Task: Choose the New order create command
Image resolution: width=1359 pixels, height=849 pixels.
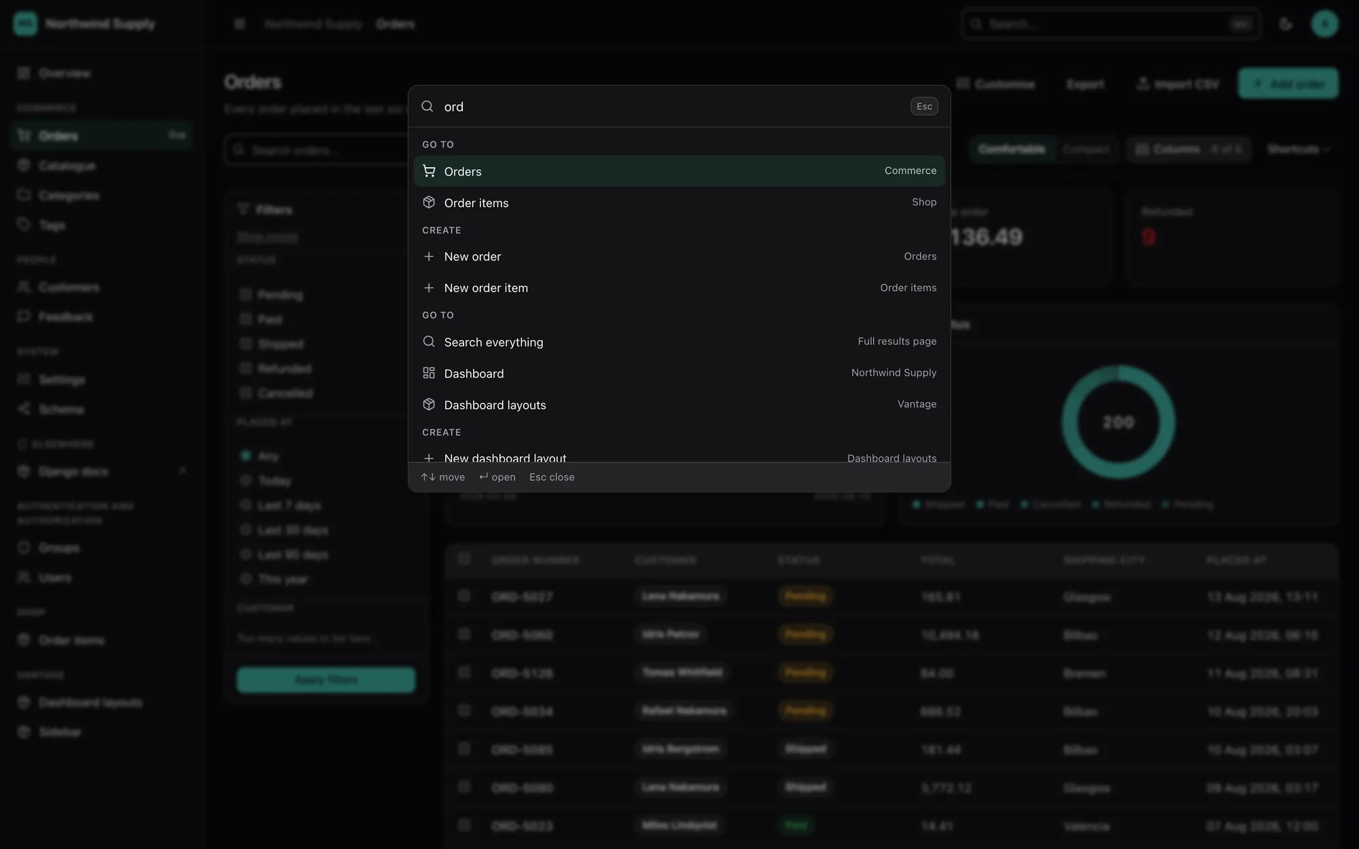Action: 679,257
